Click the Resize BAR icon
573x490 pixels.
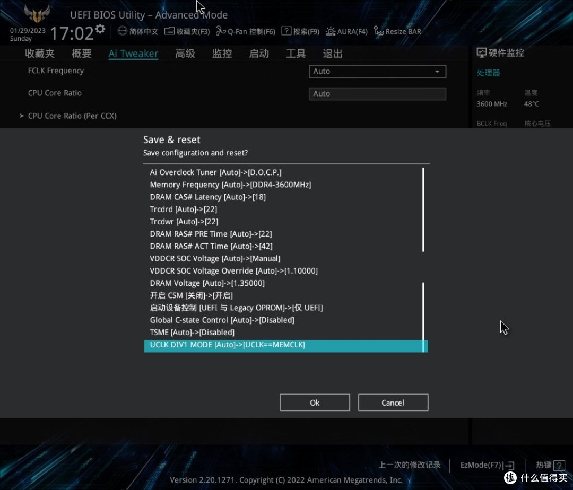pyautogui.click(x=379, y=31)
